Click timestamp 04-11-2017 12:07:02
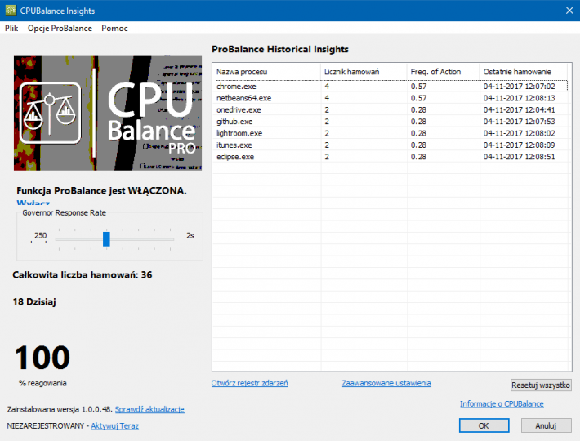The width and height of the screenshot is (580, 441). point(519,86)
